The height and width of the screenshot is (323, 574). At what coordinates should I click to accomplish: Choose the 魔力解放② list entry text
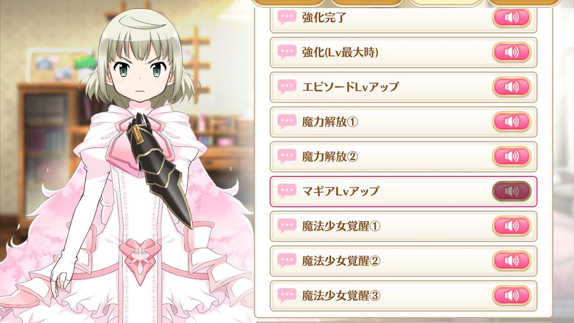330,157
